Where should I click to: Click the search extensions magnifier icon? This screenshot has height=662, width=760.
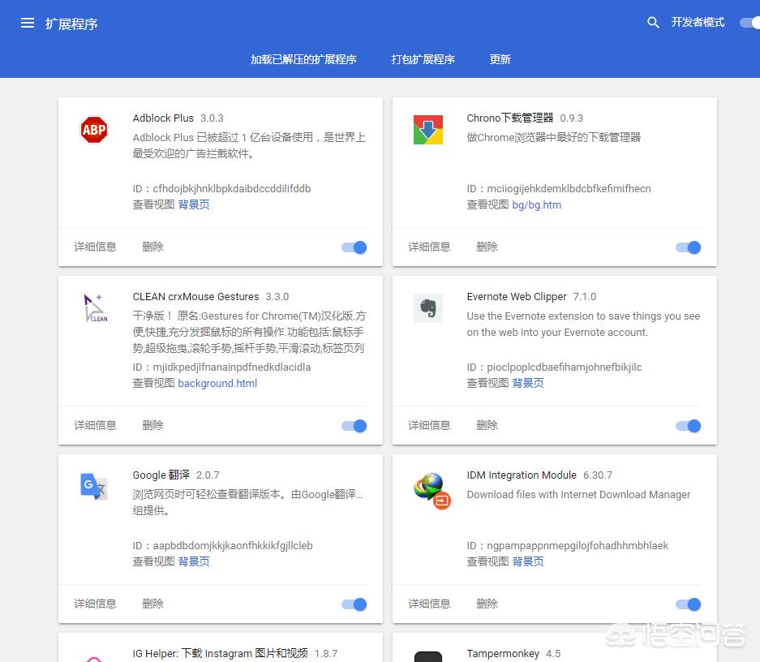[653, 23]
